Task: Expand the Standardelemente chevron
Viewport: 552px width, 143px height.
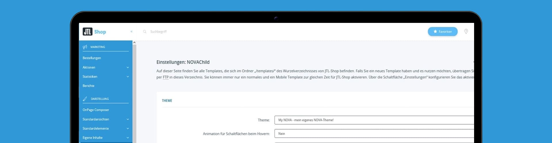Action: coord(128,129)
